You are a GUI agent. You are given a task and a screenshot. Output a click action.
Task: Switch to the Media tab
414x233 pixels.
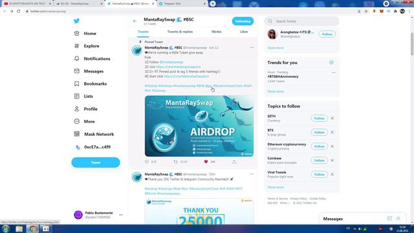coord(216,32)
